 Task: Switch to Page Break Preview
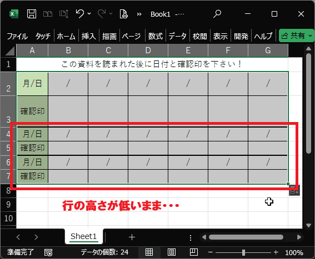(x=194, y=252)
